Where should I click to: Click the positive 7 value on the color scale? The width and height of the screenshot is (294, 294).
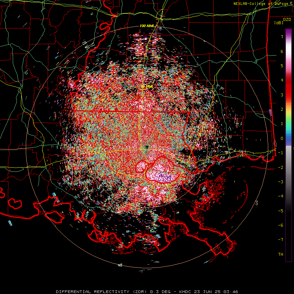tap(282, 37)
